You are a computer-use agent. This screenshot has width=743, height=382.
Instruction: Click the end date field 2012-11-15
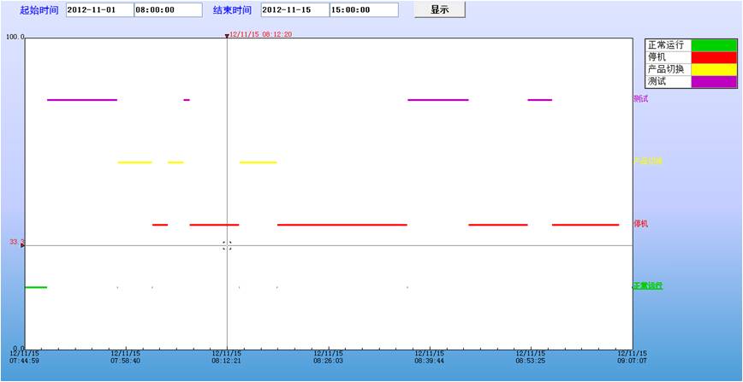click(294, 10)
